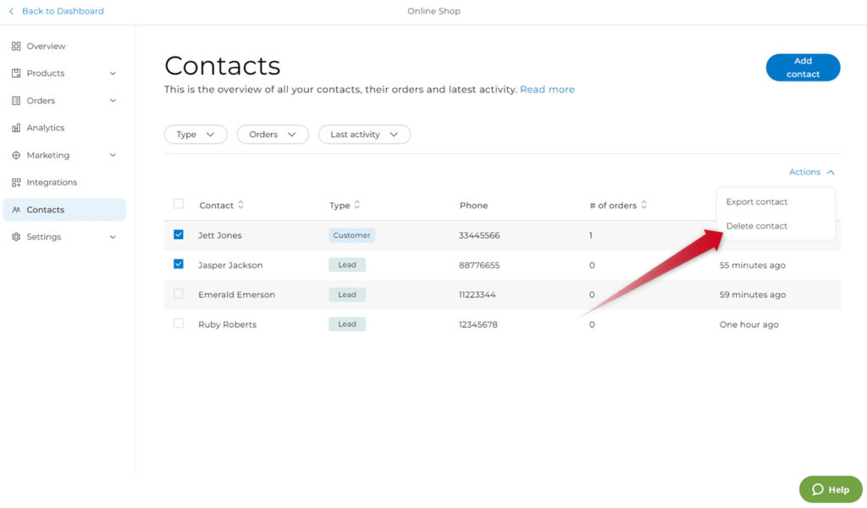Click the Products icon in sidebar
This screenshot has height=508, width=867.
coord(16,74)
